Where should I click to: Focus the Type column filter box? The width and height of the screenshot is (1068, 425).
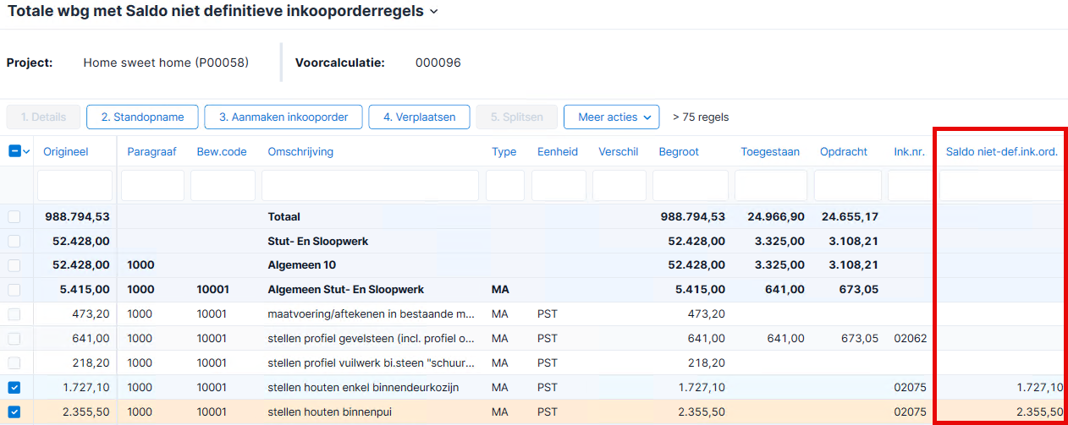pyautogui.click(x=505, y=185)
